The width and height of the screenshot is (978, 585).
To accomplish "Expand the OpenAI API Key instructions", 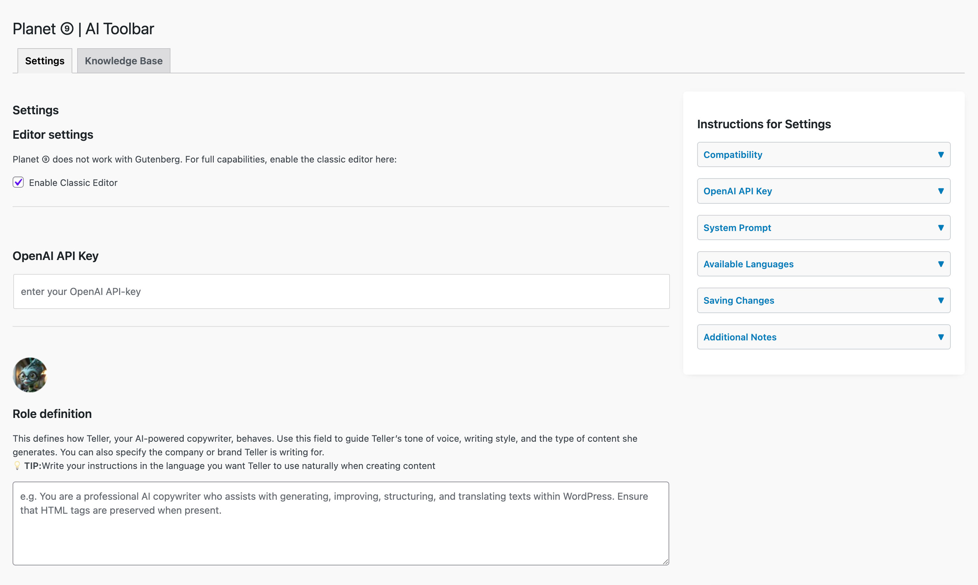I will 823,191.
